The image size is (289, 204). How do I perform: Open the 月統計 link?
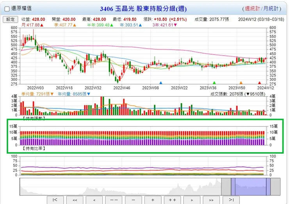tap(271, 9)
